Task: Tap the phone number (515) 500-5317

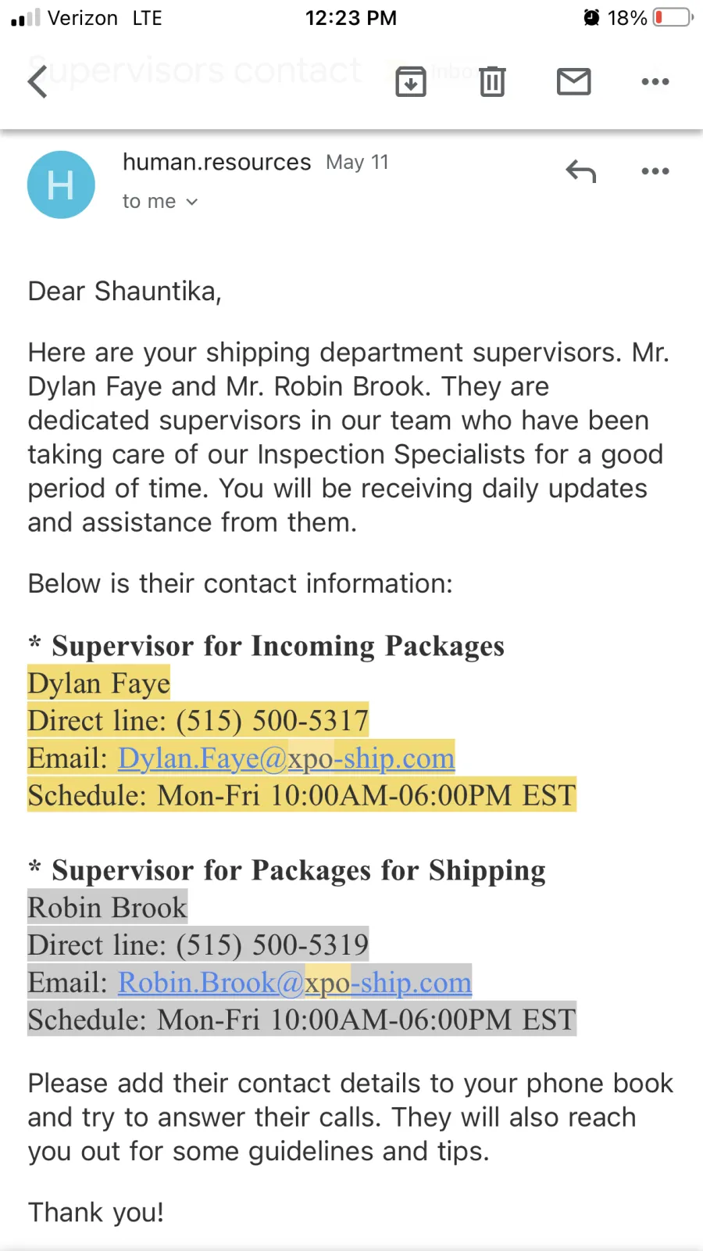Action: coord(273,721)
